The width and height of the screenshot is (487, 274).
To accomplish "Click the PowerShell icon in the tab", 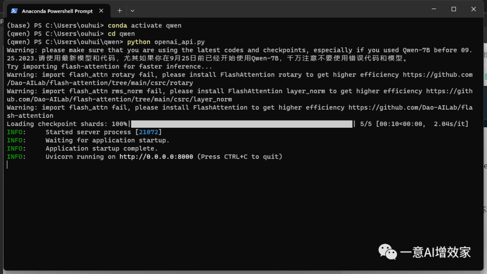I will tap(14, 11).
